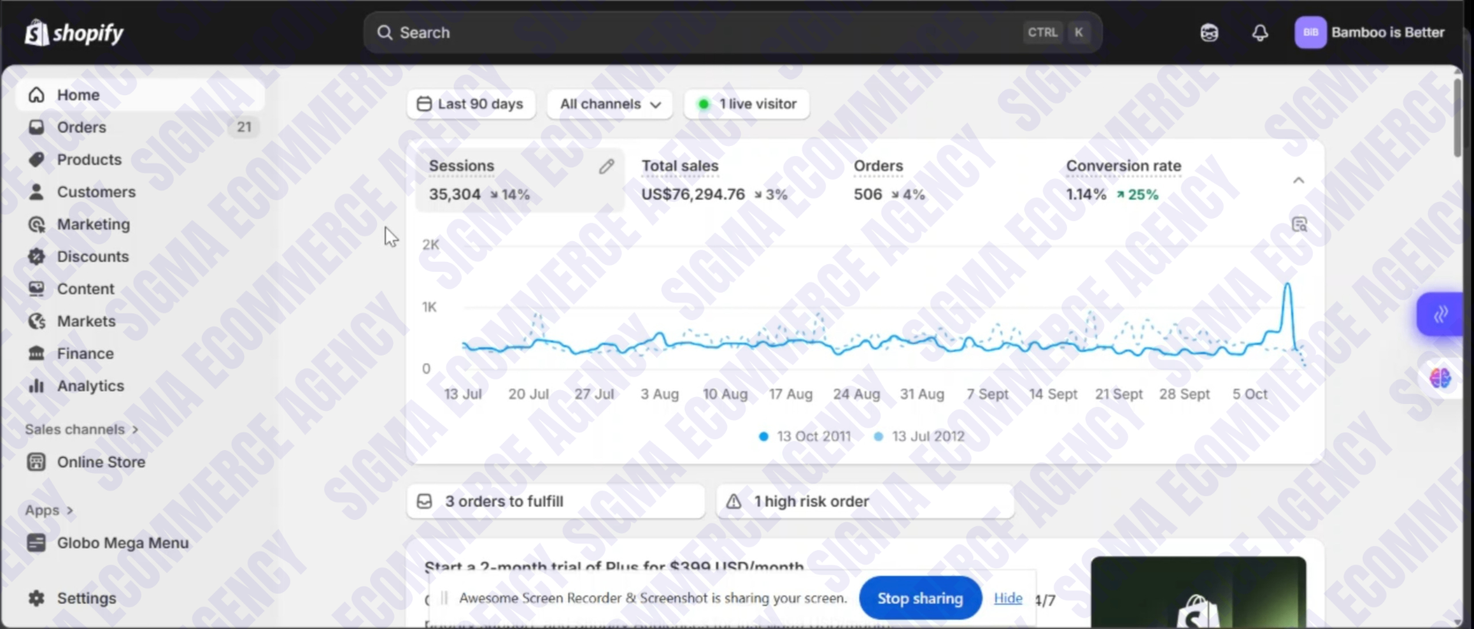Screen dimensions: 1474x629
Task: Expand the Apps section
Action: click(49, 511)
